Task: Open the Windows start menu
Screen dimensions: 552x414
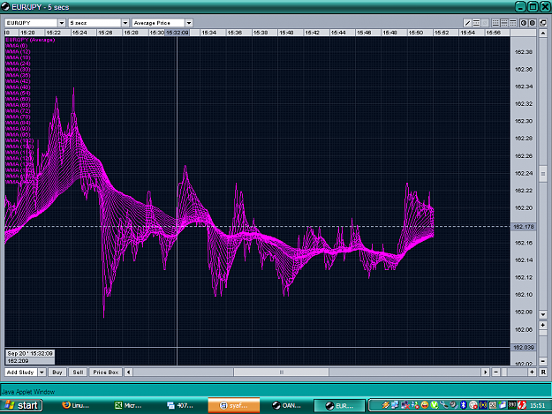Action: 21,405
